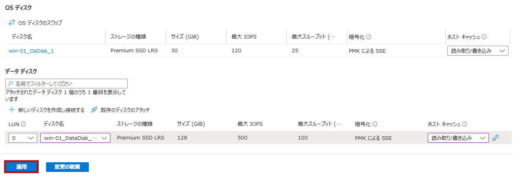Click the plus icon for creating a new disk
The height and width of the screenshot is (176, 513).
click(12, 110)
